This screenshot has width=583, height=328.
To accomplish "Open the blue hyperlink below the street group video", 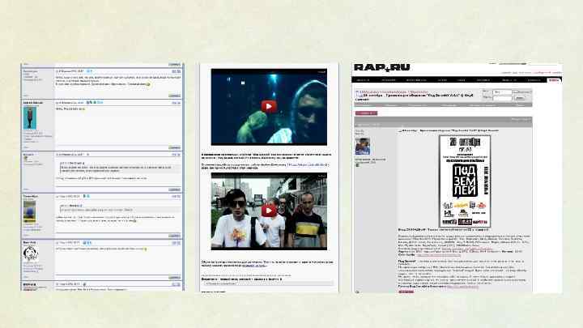I will [254, 266].
